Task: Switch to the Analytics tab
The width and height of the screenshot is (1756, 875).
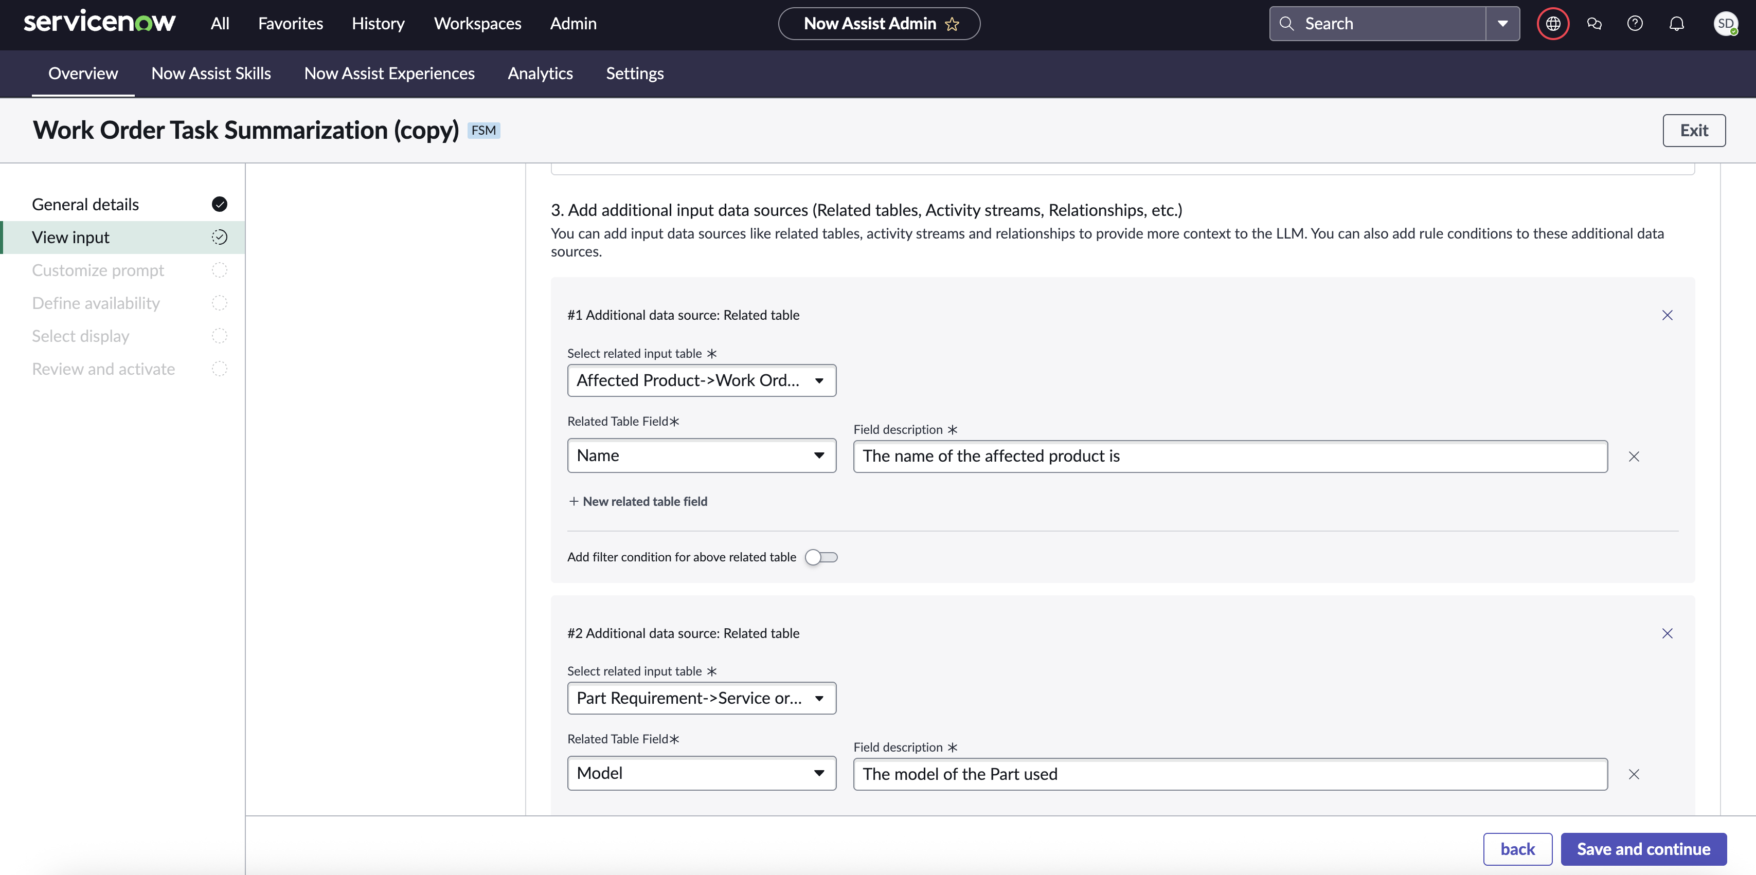Action: [x=540, y=74]
